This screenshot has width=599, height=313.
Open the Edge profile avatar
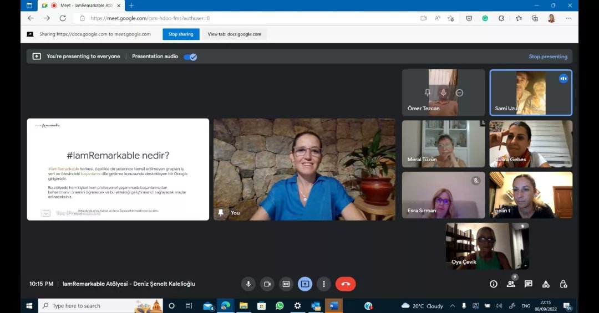[x=551, y=18]
